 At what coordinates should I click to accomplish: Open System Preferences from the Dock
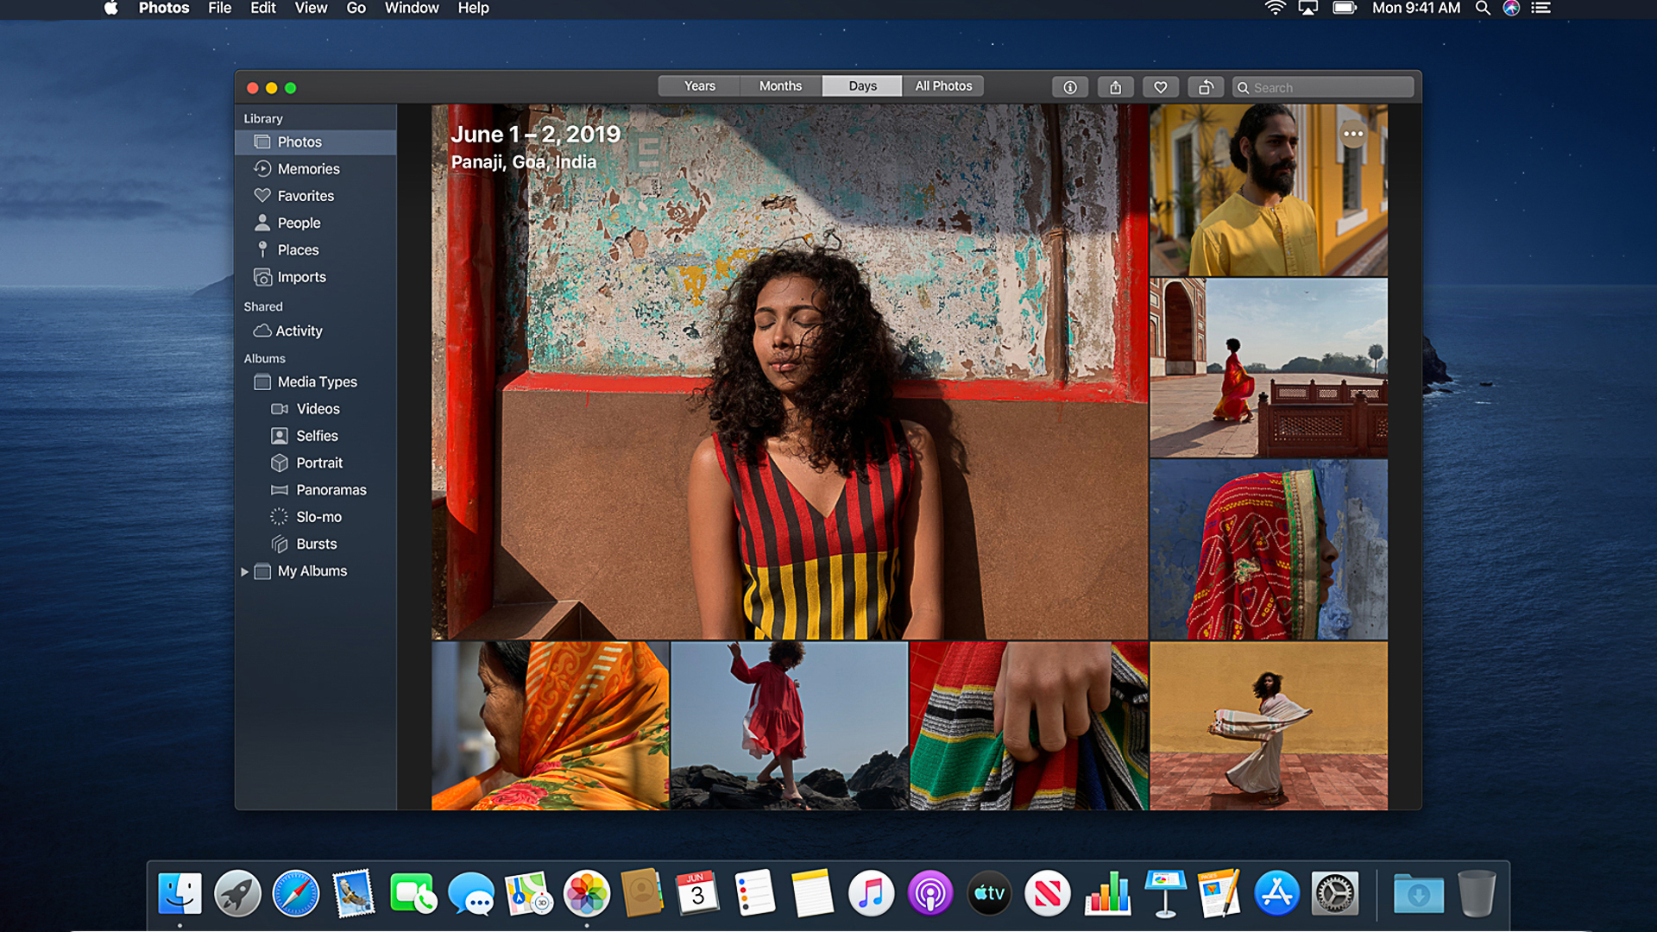point(1335,893)
